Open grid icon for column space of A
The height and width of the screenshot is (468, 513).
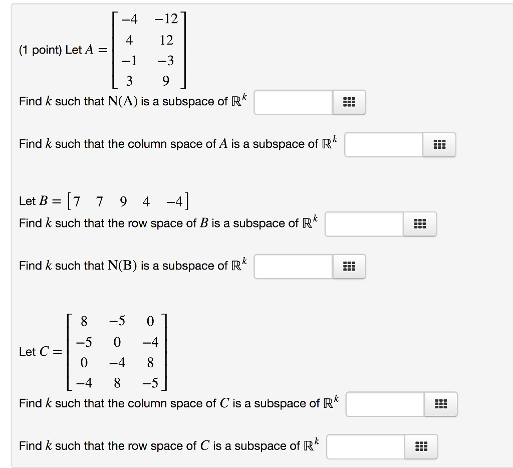point(439,145)
